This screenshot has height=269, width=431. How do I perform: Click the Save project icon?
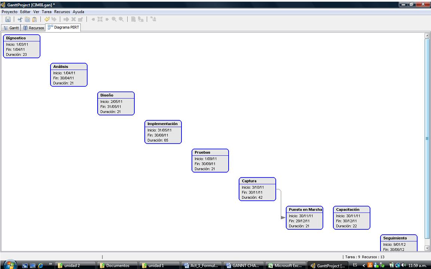click(x=7, y=19)
